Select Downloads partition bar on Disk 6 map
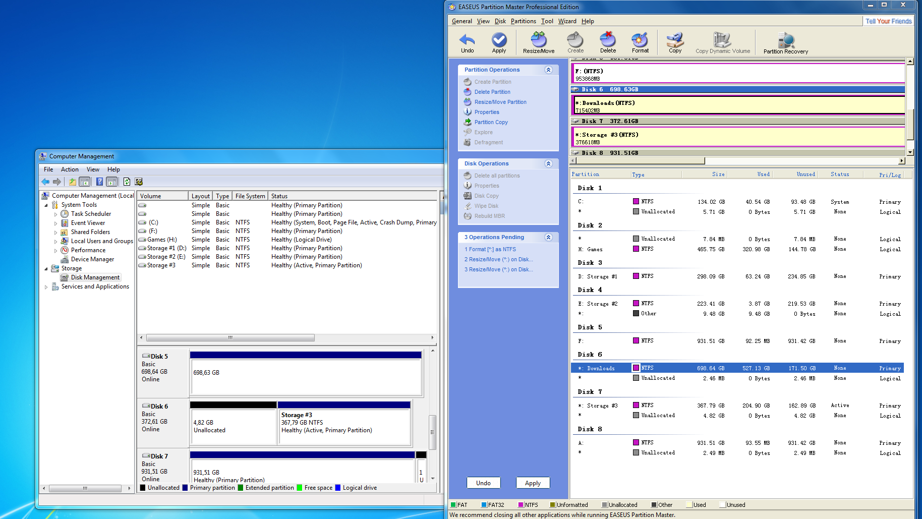 (738, 105)
